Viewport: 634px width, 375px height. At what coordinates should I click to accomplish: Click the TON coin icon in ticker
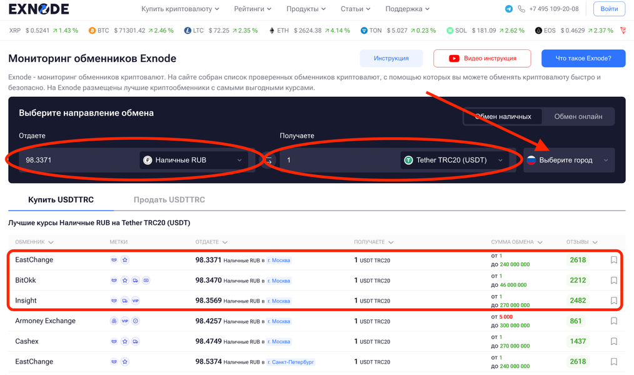364,31
